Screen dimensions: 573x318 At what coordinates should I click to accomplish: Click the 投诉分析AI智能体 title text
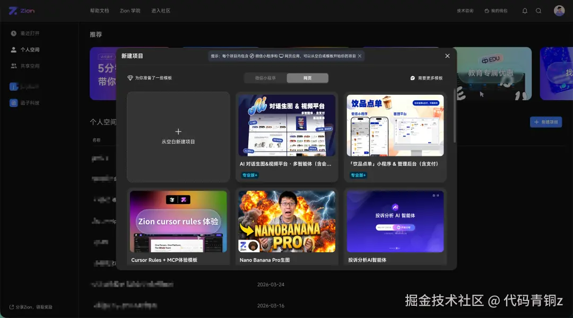(x=367, y=260)
